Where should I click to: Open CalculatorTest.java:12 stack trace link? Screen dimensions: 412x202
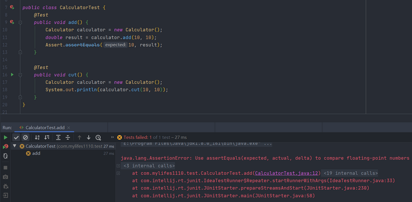(x=286, y=173)
